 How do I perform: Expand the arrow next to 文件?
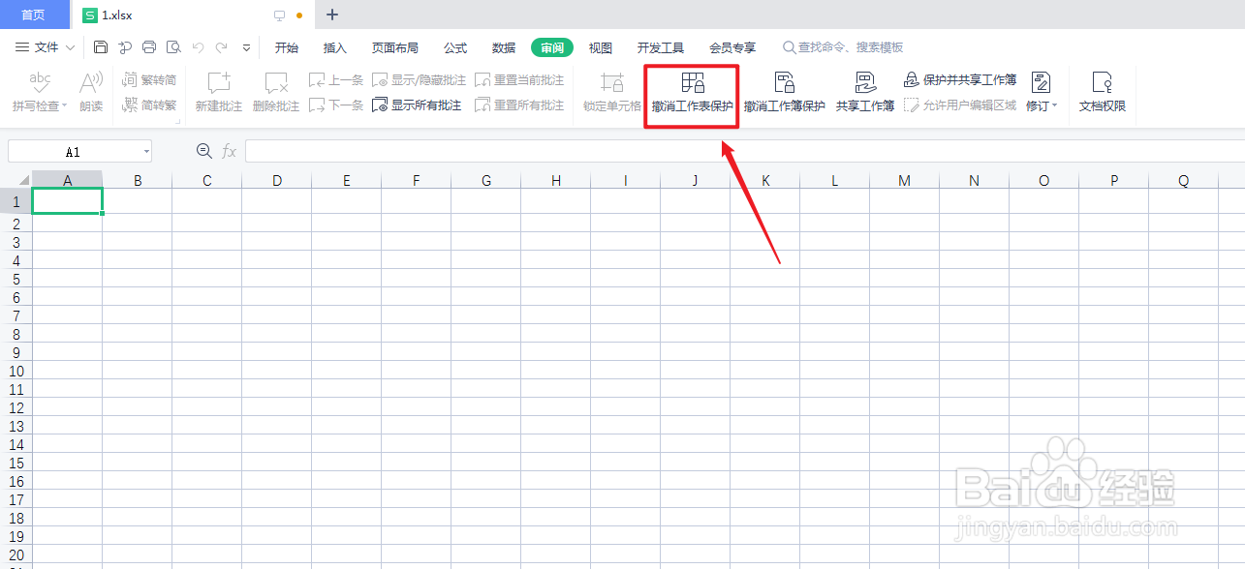point(70,47)
